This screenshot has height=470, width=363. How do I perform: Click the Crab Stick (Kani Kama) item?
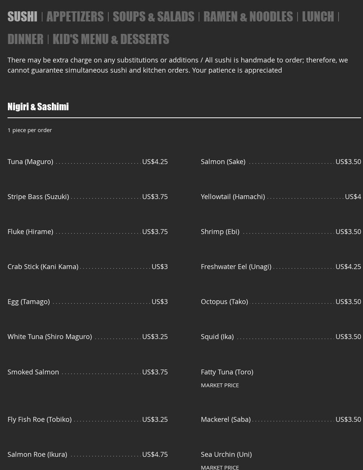(43, 266)
